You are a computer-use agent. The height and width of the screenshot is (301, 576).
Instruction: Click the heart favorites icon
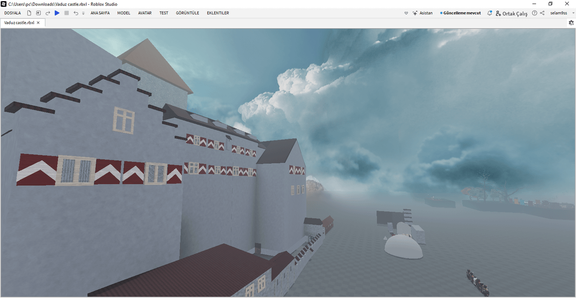click(406, 13)
